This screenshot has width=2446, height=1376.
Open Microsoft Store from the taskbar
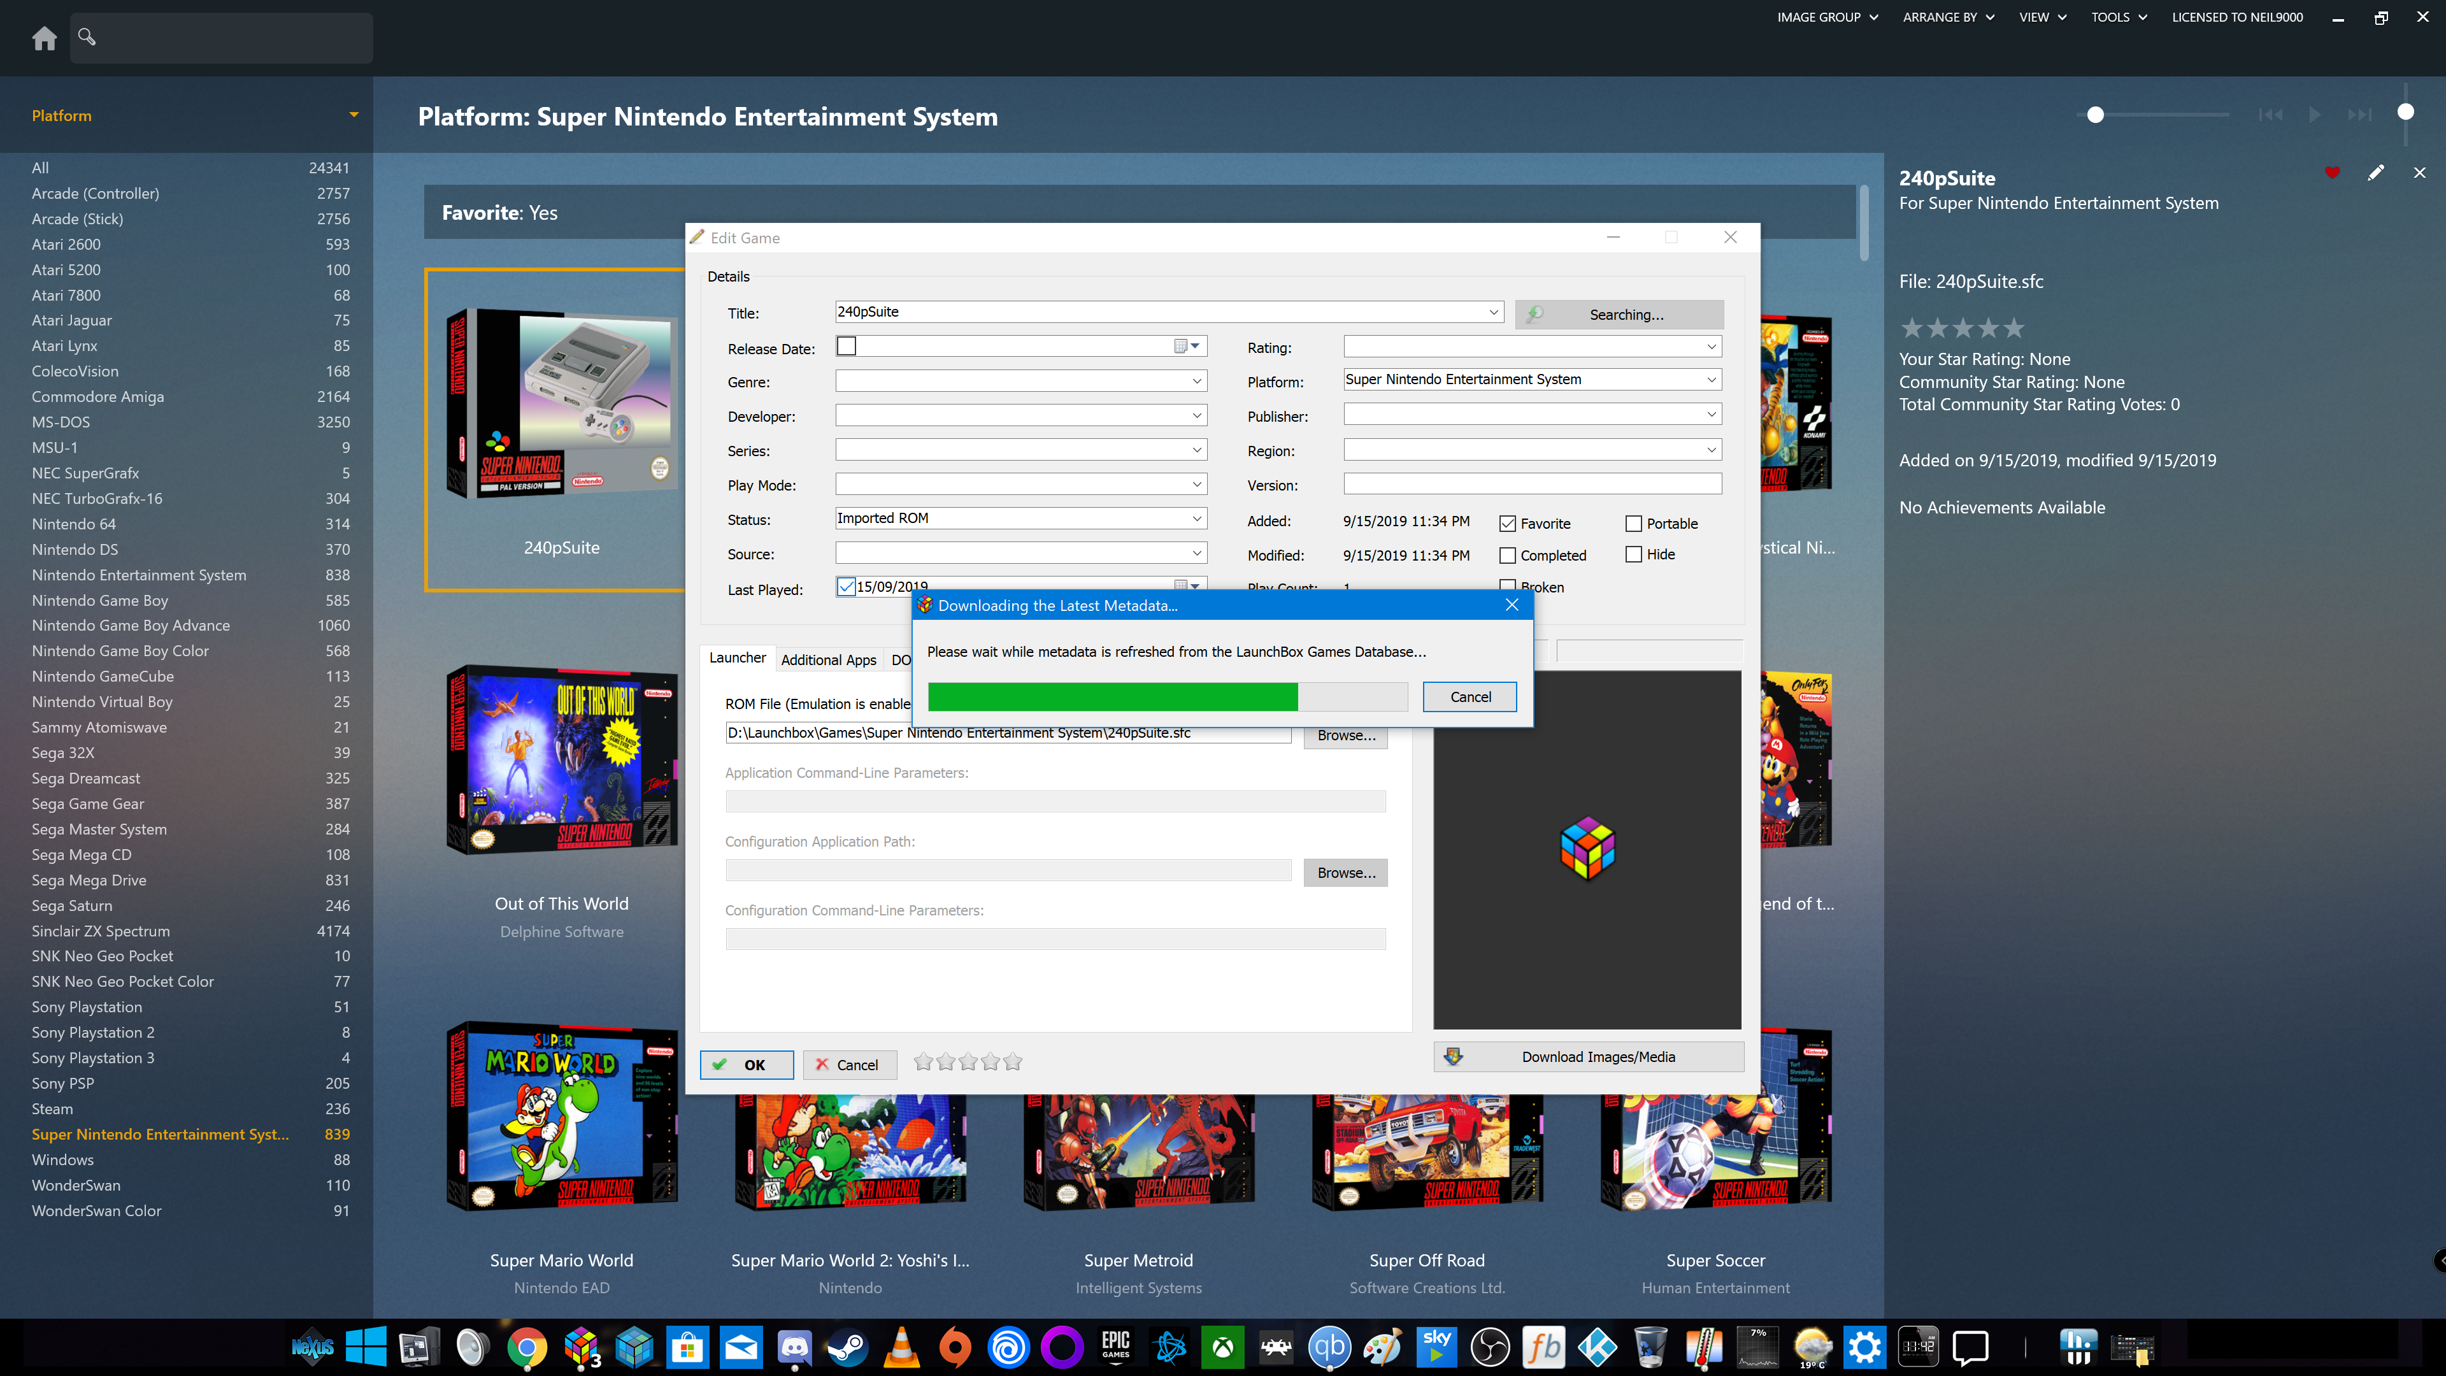687,1347
